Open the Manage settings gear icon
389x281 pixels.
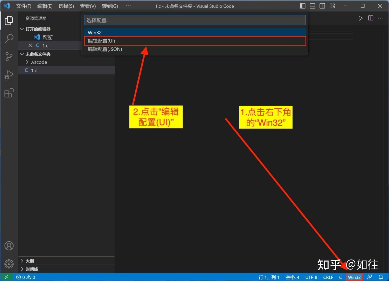9,264
